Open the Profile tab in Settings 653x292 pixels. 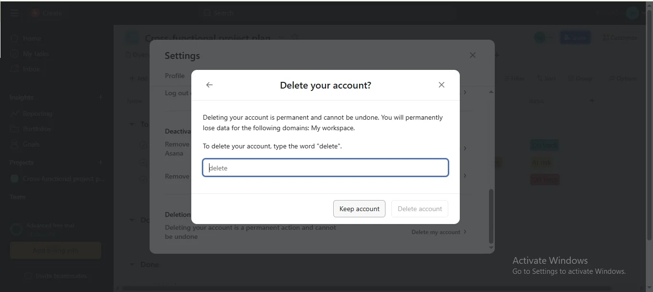coord(175,76)
